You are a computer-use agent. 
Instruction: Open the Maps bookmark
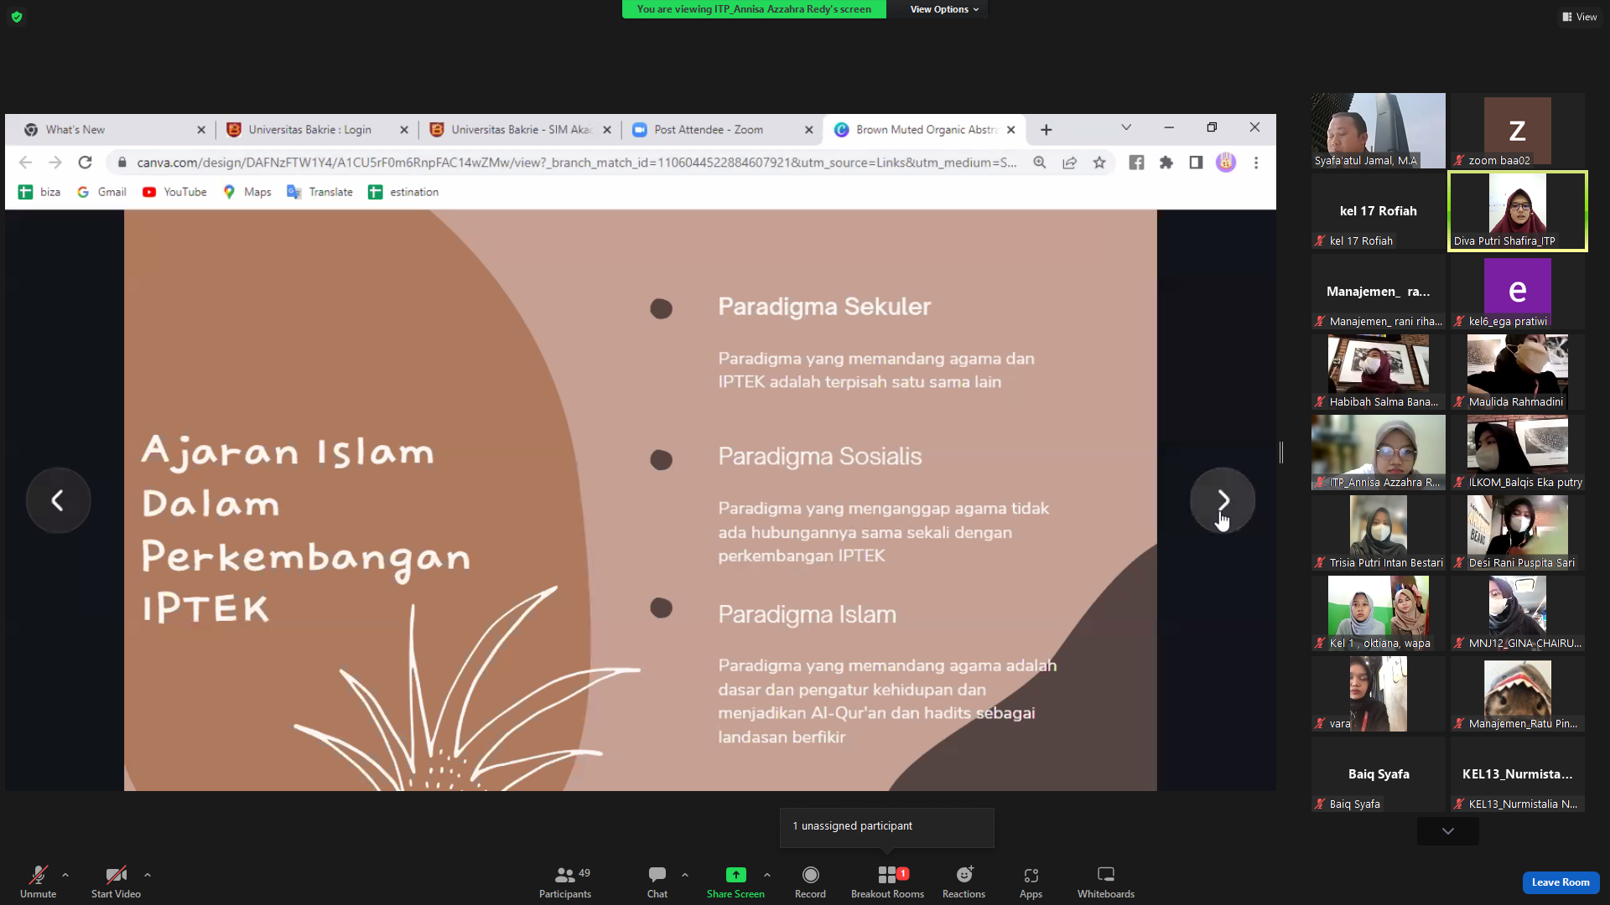tap(247, 192)
